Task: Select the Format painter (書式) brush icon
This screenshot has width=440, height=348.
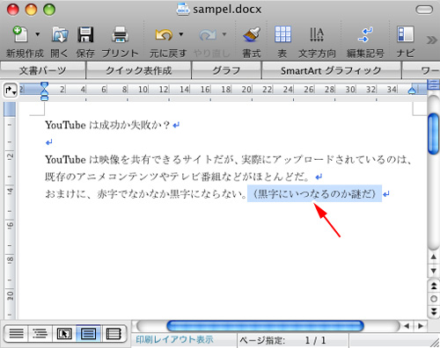Action: pyautogui.click(x=252, y=34)
